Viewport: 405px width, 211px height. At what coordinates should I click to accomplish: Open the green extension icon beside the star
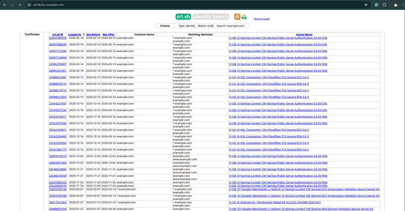click(x=376, y=5)
